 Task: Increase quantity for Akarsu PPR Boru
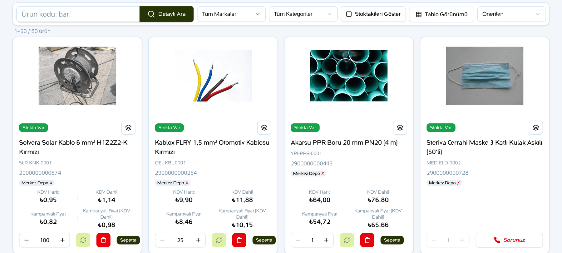pyautogui.click(x=326, y=240)
